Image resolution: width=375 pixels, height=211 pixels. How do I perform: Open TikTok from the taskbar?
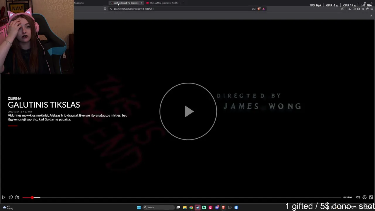pos(210,207)
